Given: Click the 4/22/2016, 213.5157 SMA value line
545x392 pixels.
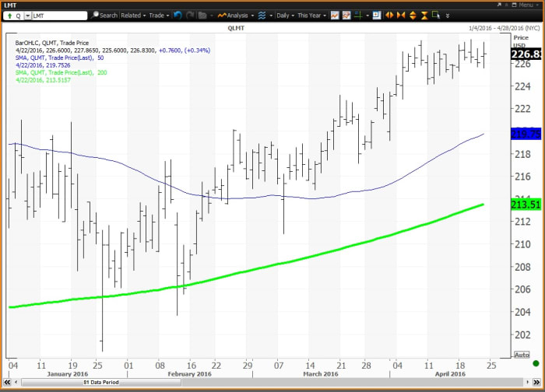Looking at the screenshot, I should 43,80.
